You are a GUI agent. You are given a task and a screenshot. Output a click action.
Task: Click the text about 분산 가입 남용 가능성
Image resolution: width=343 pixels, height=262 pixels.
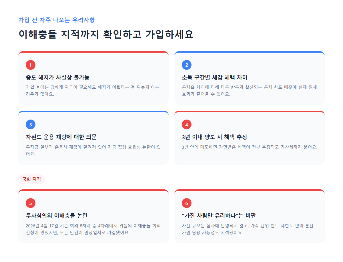pyautogui.click(x=248, y=229)
